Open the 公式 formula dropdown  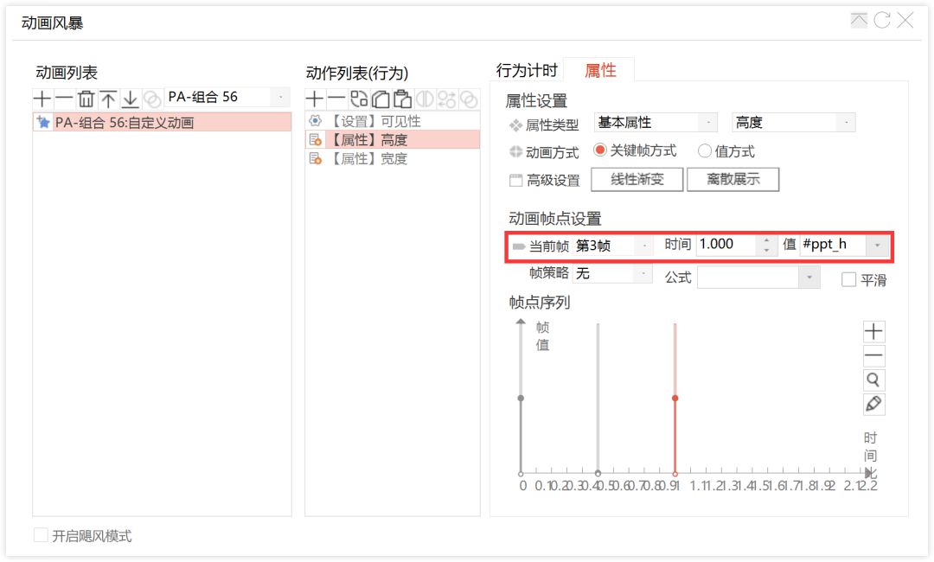click(809, 278)
